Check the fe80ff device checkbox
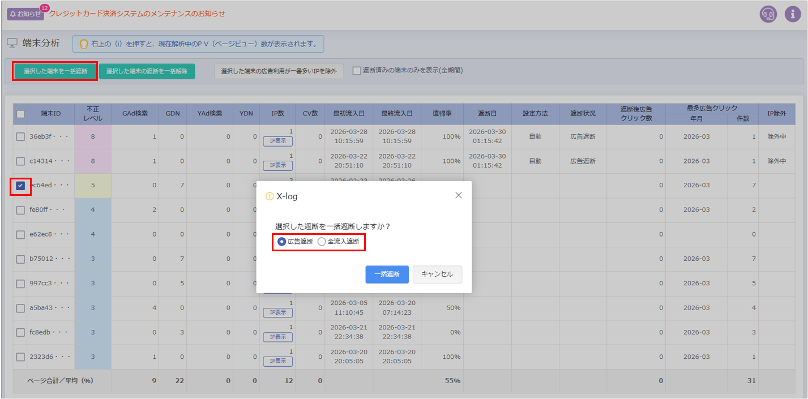 pyautogui.click(x=20, y=210)
